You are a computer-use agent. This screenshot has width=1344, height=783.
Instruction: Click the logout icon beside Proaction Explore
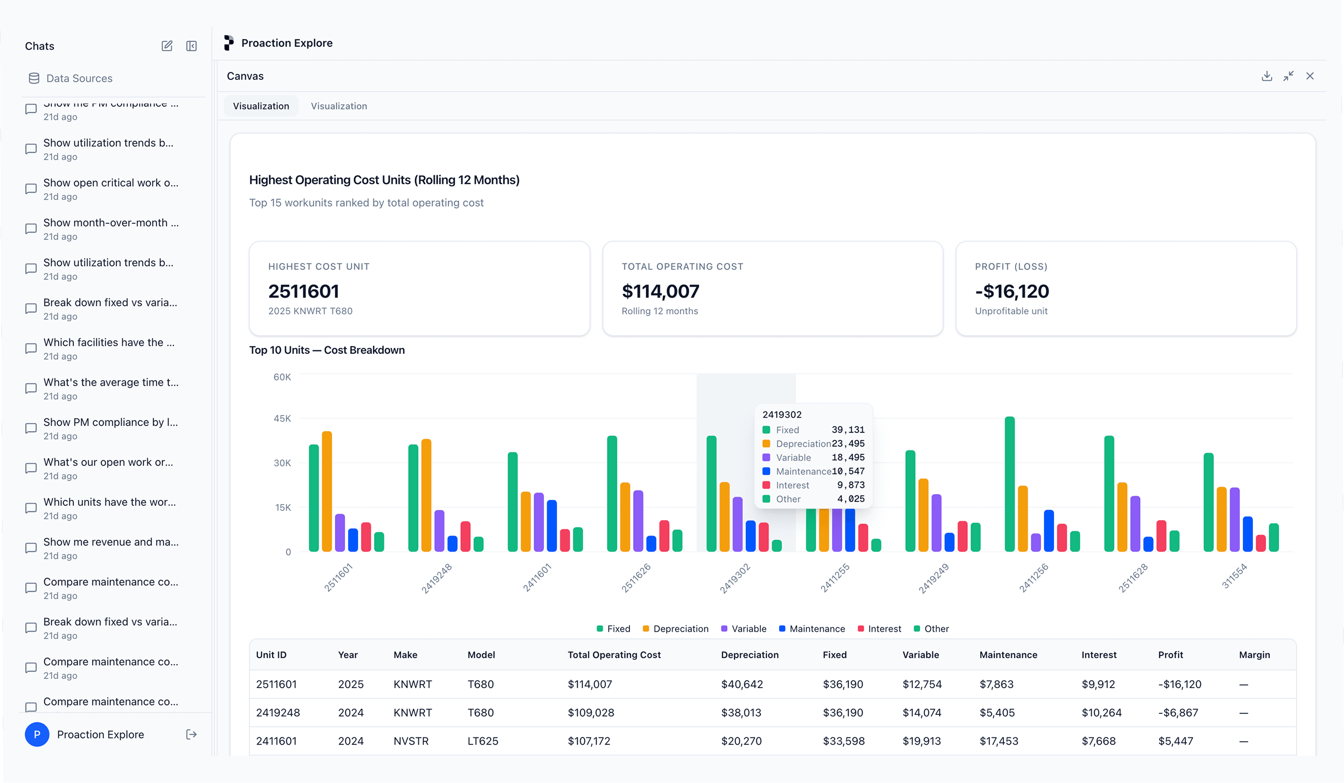192,734
